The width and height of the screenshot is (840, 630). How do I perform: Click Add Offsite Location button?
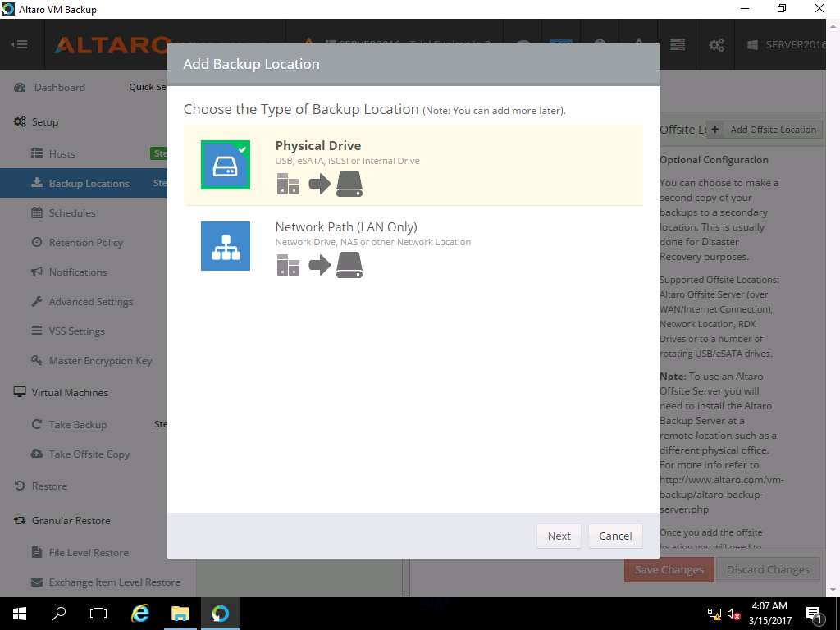(x=765, y=130)
